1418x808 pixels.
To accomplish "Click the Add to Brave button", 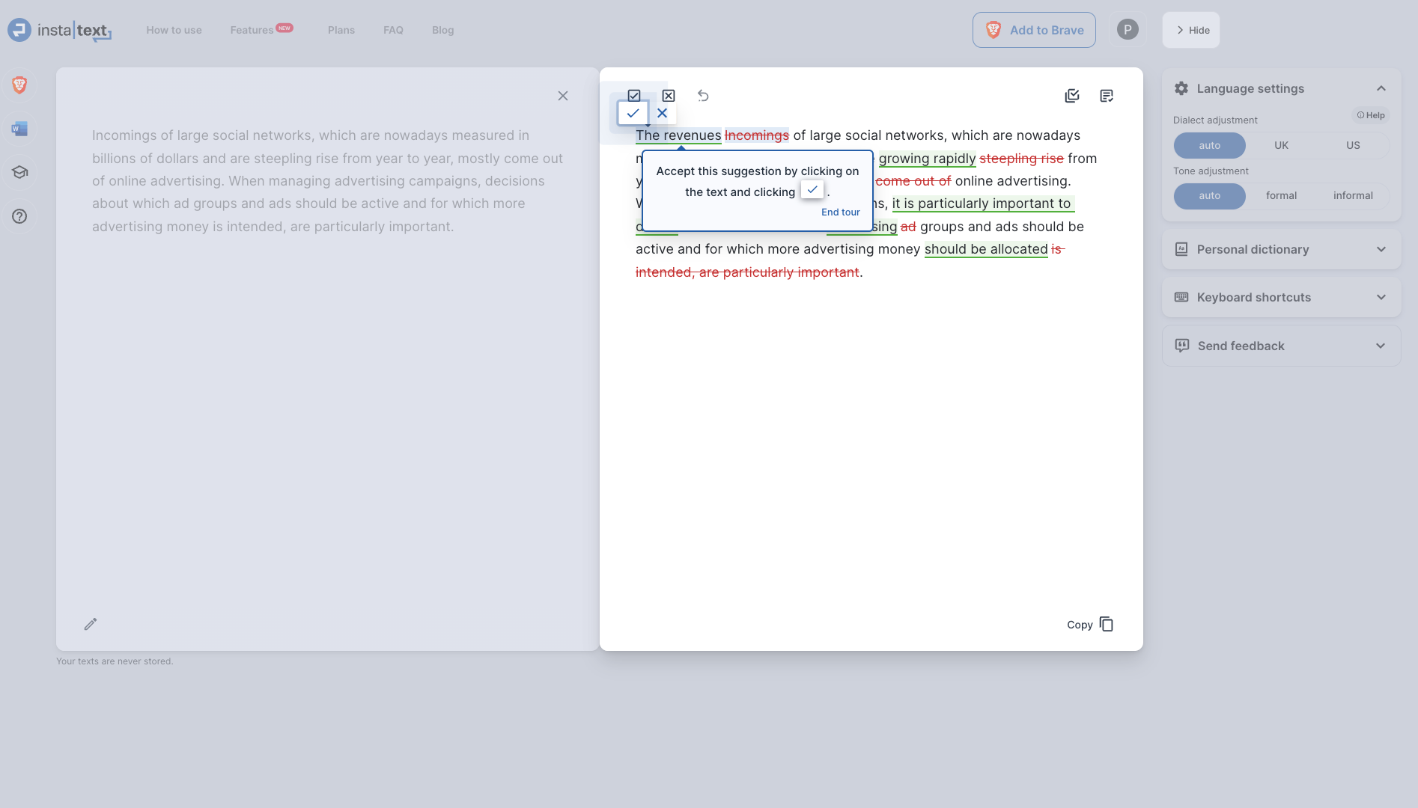I will (1034, 30).
